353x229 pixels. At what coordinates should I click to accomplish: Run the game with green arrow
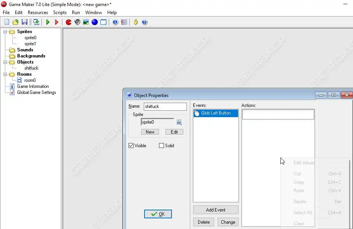tap(48, 22)
